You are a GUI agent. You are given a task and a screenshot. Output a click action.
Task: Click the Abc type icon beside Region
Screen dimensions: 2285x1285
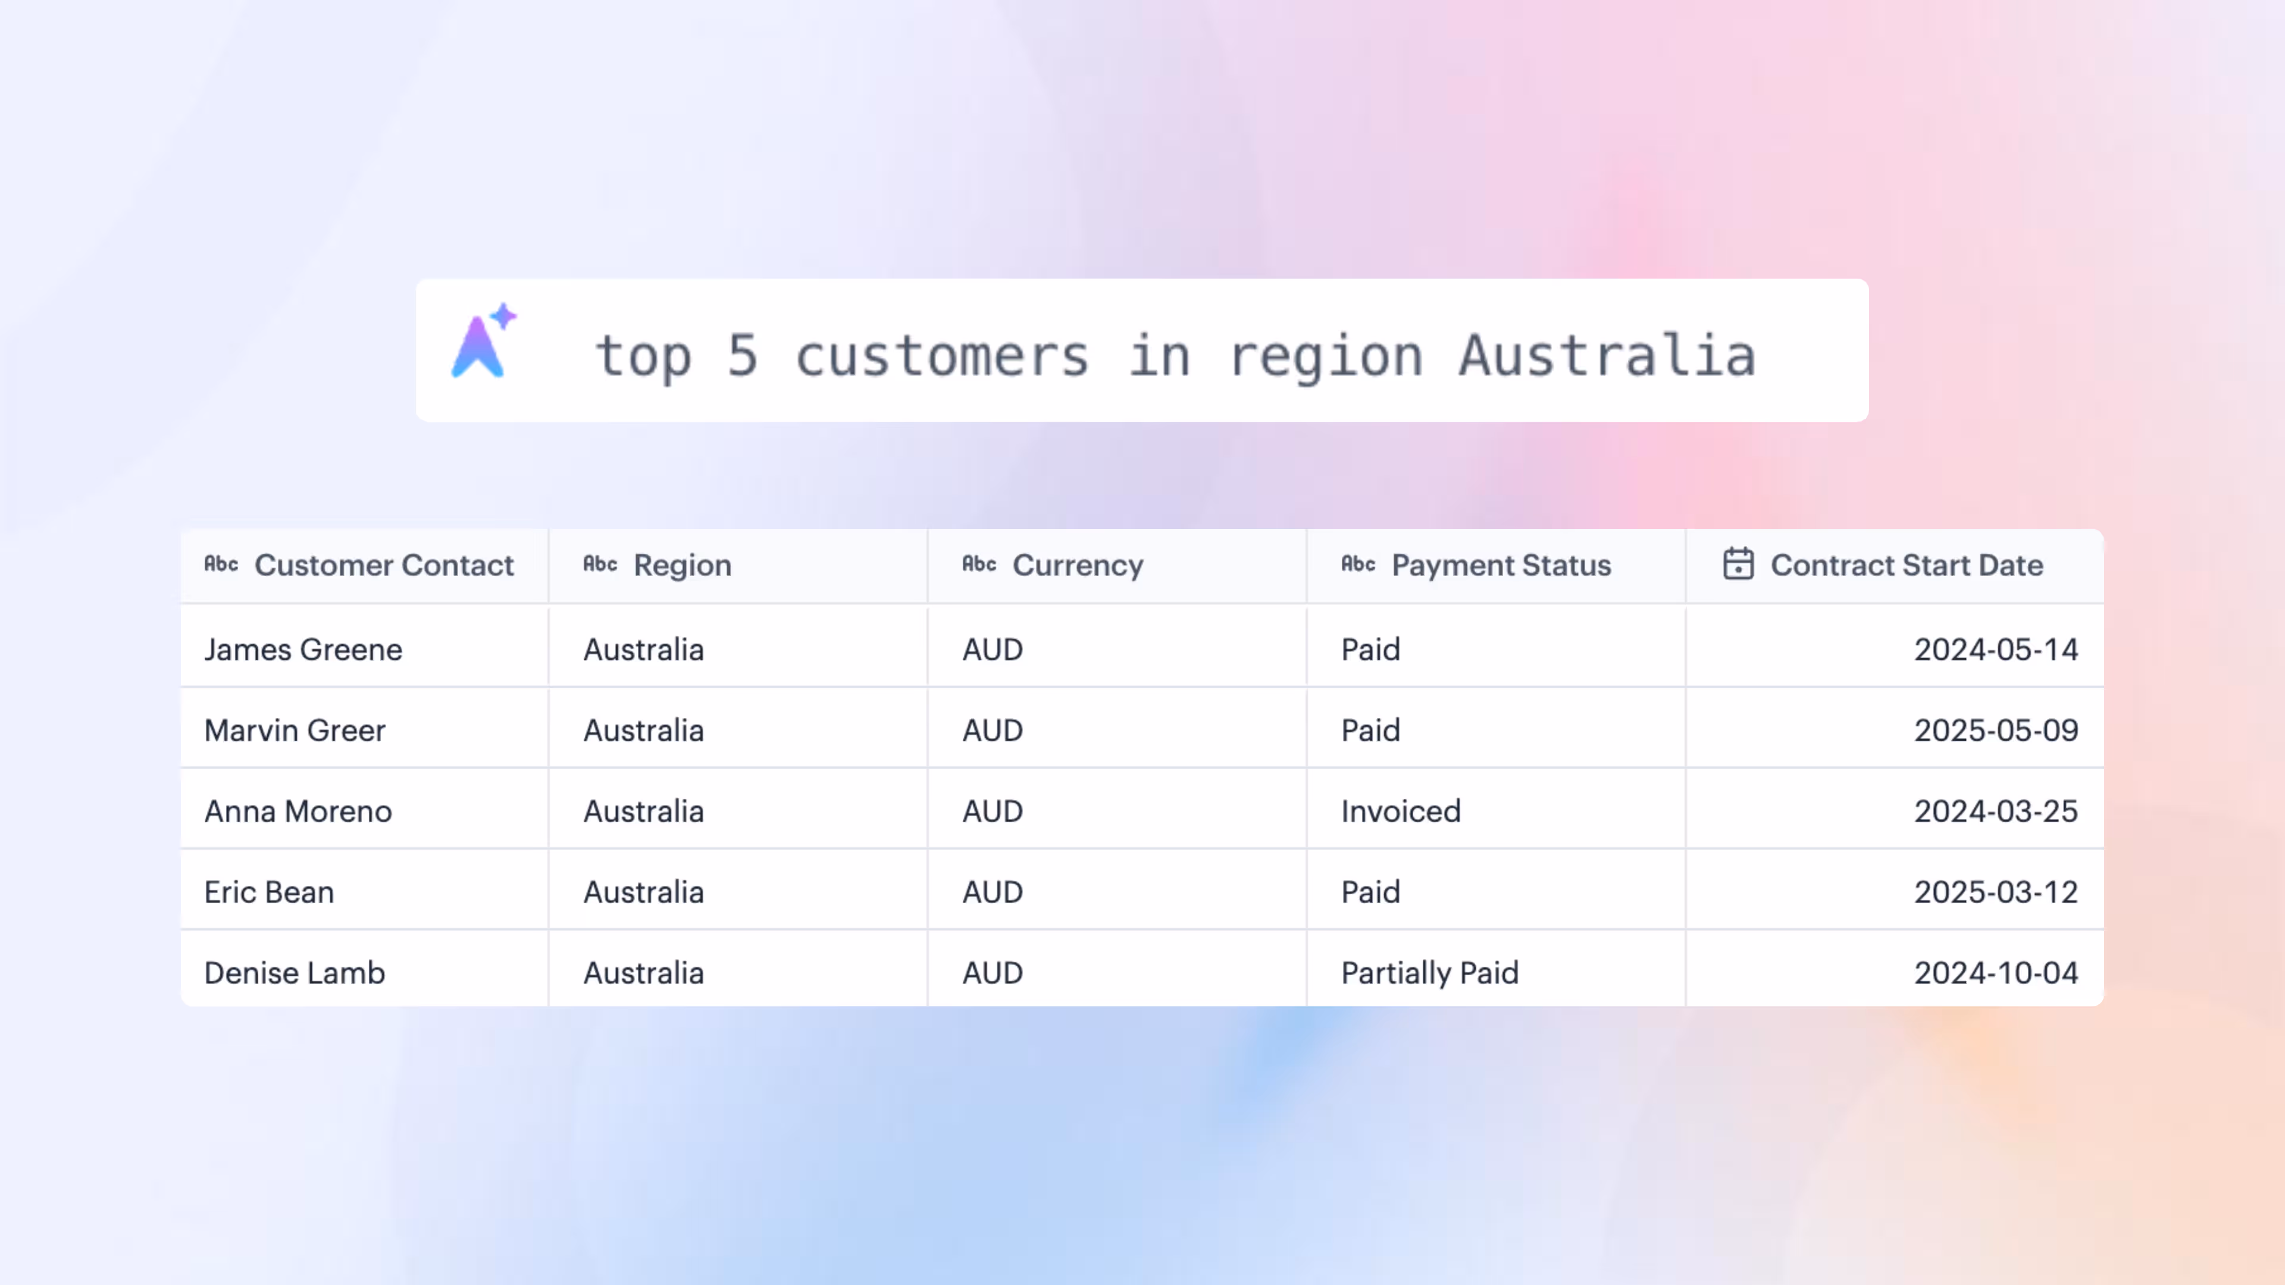tap(600, 564)
